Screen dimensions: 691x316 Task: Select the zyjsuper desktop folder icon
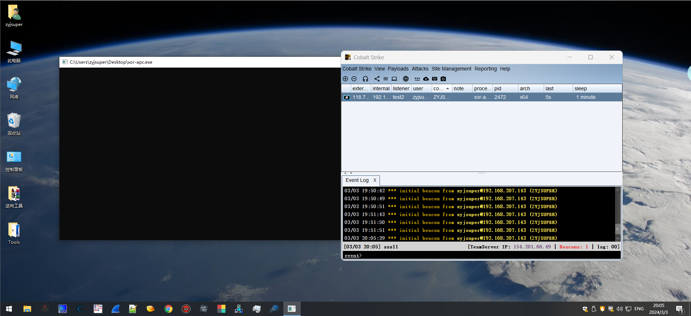point(14,16)
